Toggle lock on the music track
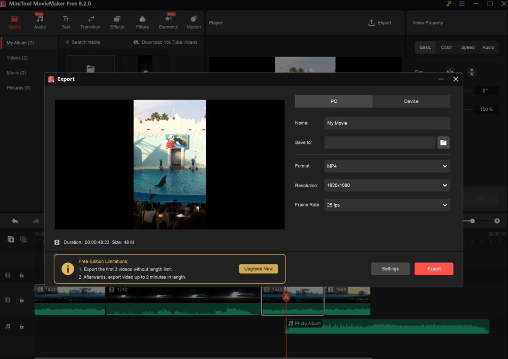 point(21,326)
